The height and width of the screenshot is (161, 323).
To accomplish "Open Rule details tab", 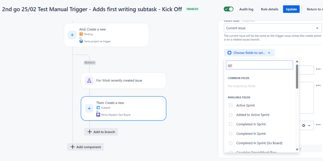I will [269, 9].
